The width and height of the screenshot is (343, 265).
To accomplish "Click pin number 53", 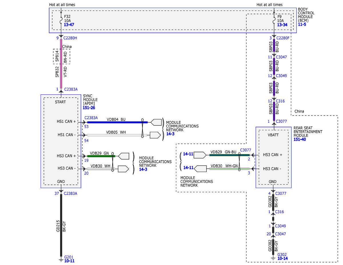I will pyautogui.click(x=87, y=126).
